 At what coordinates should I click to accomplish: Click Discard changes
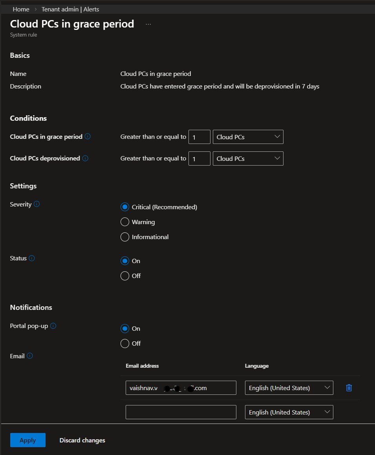point(82,440)
